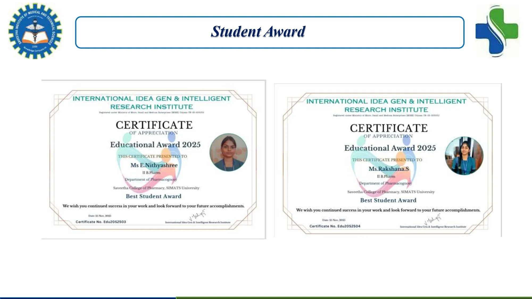The image size is (532, 299).
Task: Click "THIS CERTIFICATE PRESENTED TO" on Rakshana's certificate
Action: (x=387, y=160)
